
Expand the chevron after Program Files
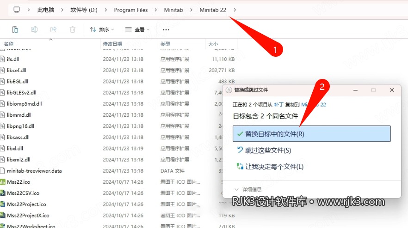click(155, 10)
